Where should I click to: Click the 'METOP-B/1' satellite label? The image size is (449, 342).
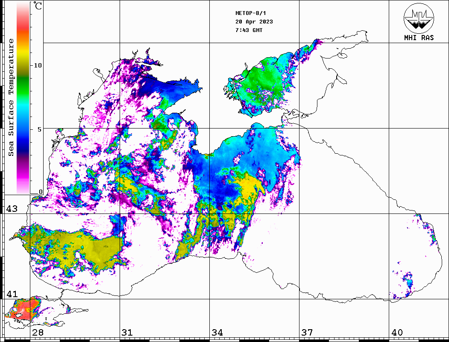click(251, 13)
